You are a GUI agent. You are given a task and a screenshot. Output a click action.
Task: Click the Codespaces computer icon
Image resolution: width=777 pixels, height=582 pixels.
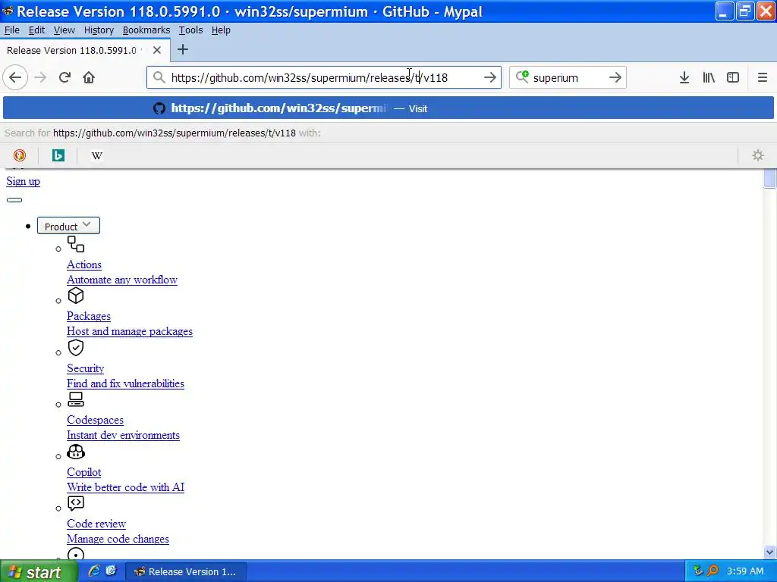click(76, 399)
